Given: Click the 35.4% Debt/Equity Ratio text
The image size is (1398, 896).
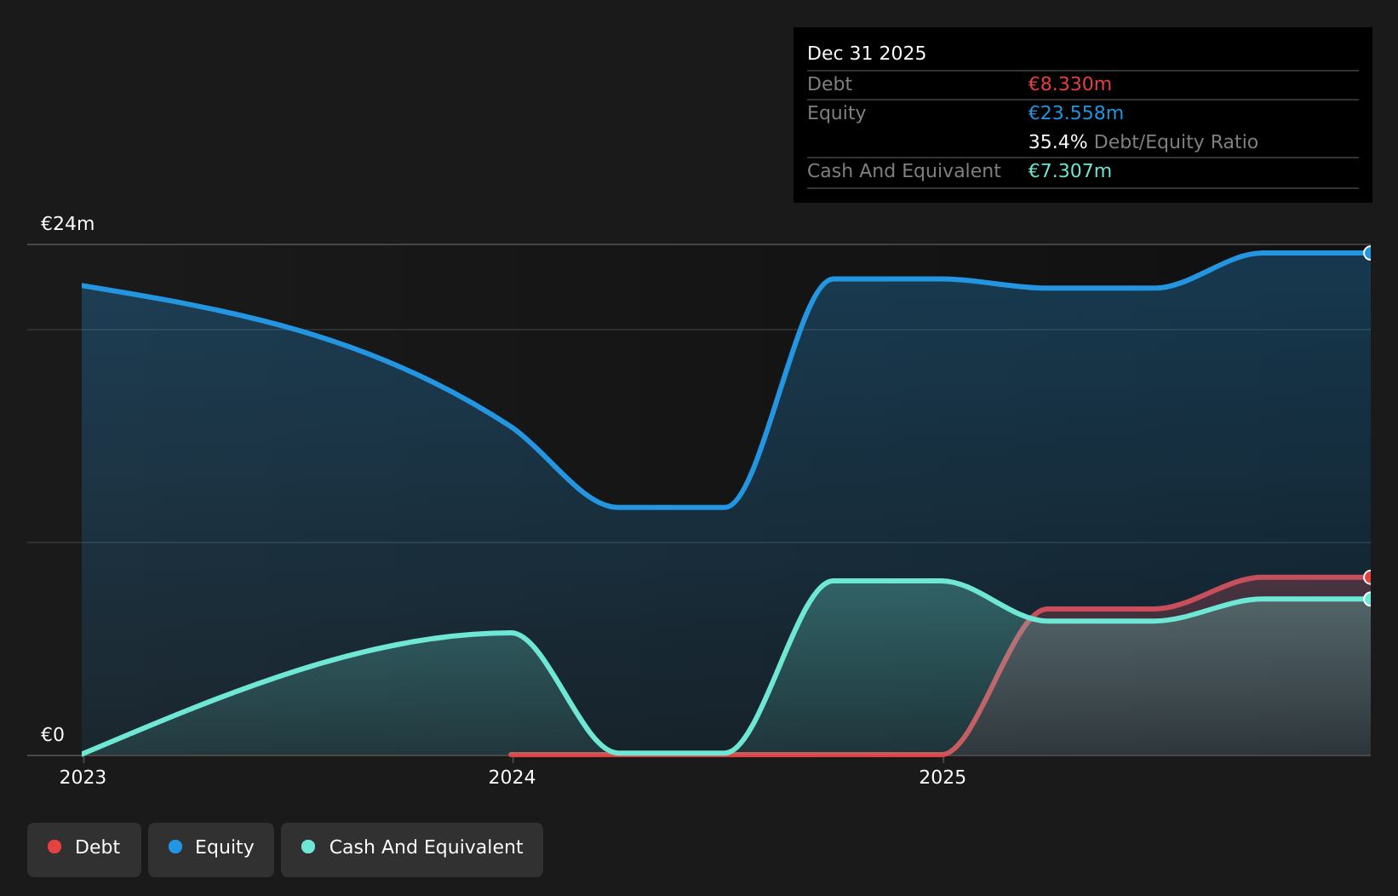Looking at the screenshot, I should [1143, 142].
